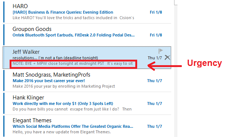Click the 'NOTE: BYE + MPW close tonight' preview

point(73,64)
